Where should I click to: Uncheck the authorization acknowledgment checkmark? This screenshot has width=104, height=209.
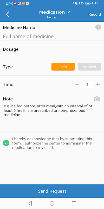click(x=6, y=143)
